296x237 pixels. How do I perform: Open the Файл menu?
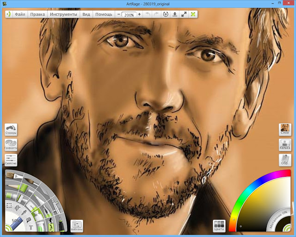point(20,14)
